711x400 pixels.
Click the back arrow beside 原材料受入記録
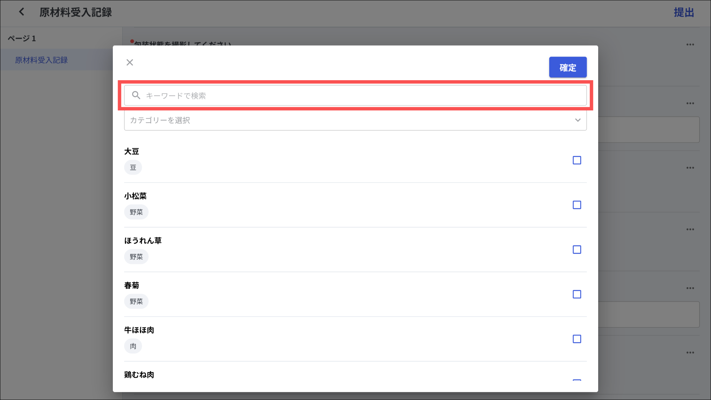tap(22, 12)
